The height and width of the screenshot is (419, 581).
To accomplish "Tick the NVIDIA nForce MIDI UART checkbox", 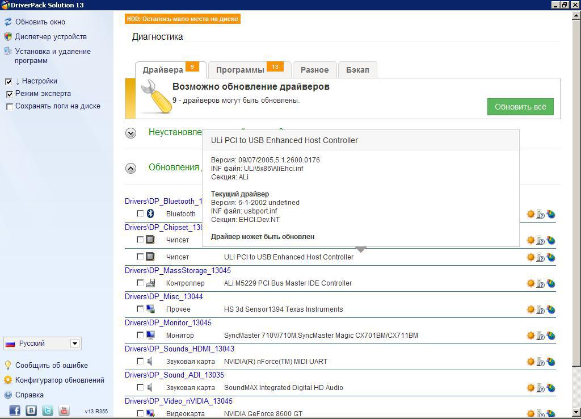I will (140, 361).
